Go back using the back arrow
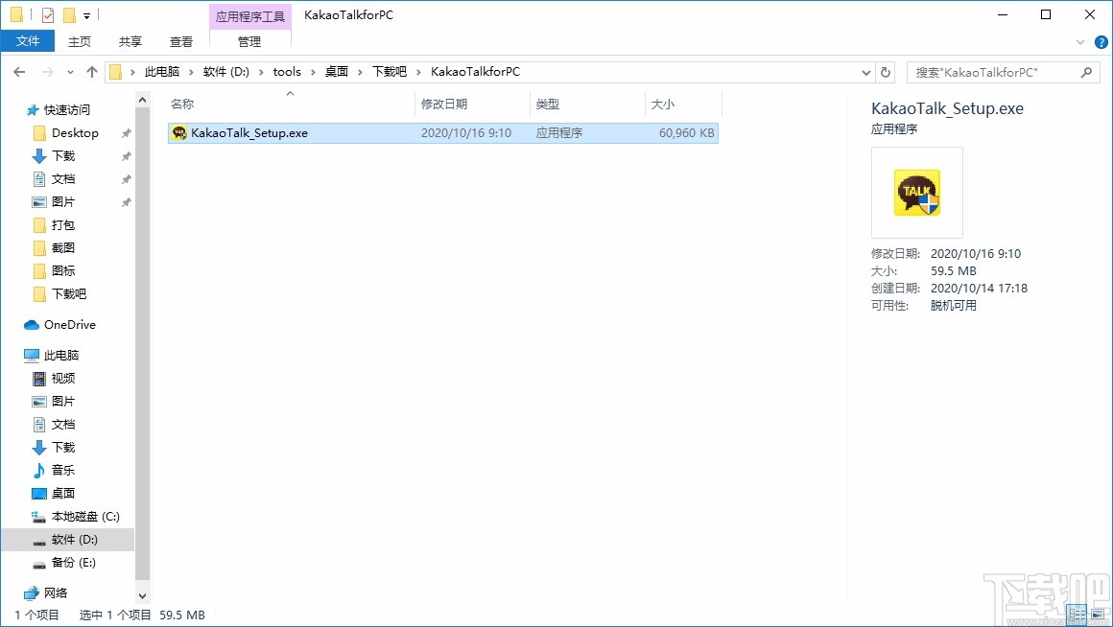 pyautogui.click(x=19, y=72)
